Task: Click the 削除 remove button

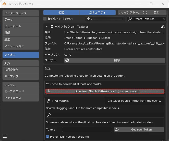Action: 115,60
